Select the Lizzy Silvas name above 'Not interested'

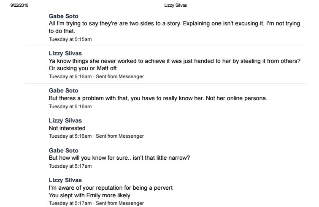click(65, 120)
